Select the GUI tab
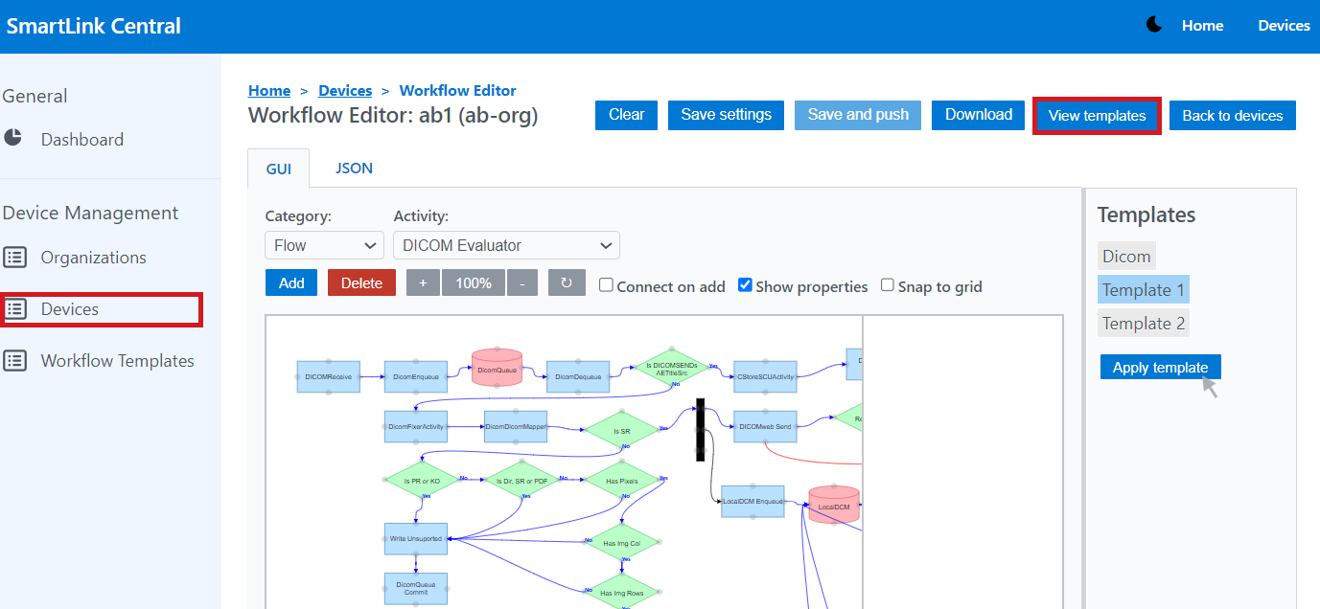This screenshot has width=1320, height=609. pyautogui.click(x=278, y=169)
